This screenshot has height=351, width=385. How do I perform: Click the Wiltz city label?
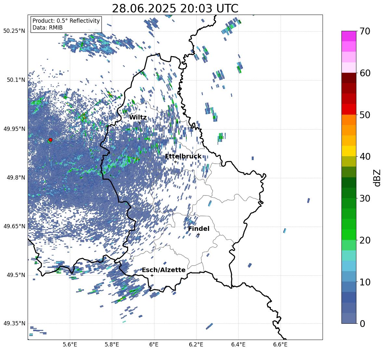tap(138, 118)
